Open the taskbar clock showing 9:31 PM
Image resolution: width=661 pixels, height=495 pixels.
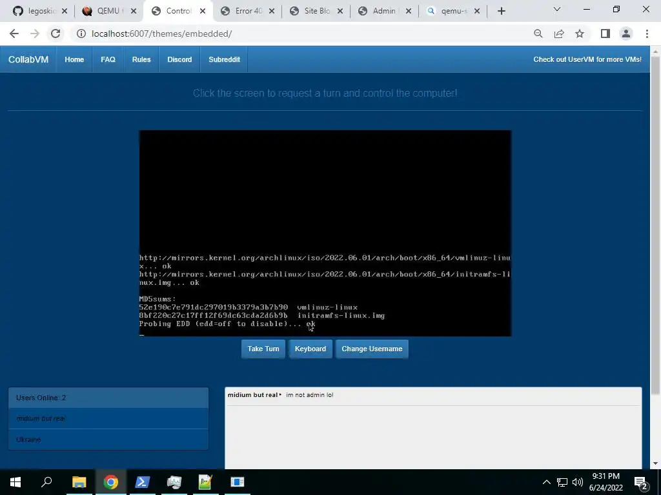click(x=605, y=482)
